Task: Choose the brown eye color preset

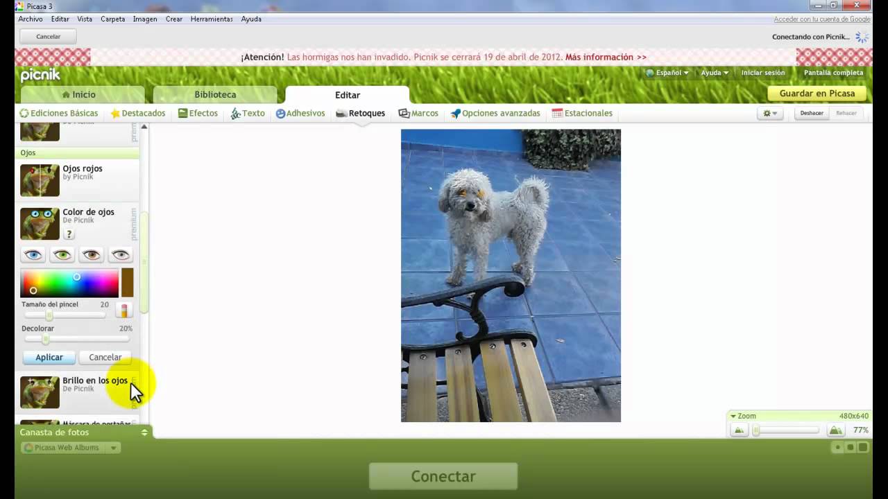Action: pyautogui.click(x=92, y=255)
